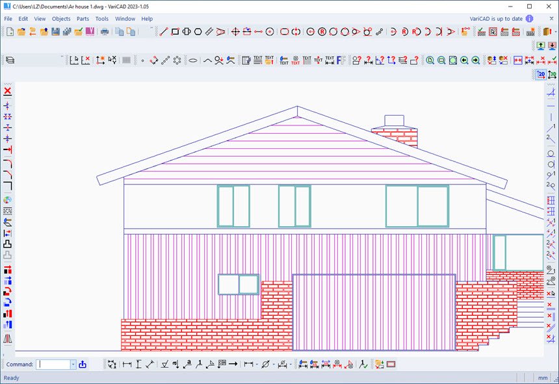This screenshot has height=384, width=559.
Task: Click the VariCAD is up to date info icon
Action: click(529, 19)
